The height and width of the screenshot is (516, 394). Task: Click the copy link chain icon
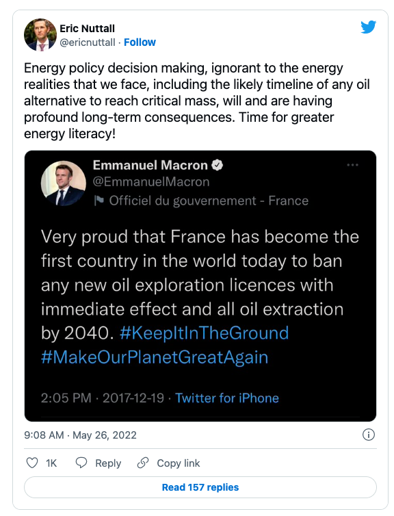pos(143,463)
